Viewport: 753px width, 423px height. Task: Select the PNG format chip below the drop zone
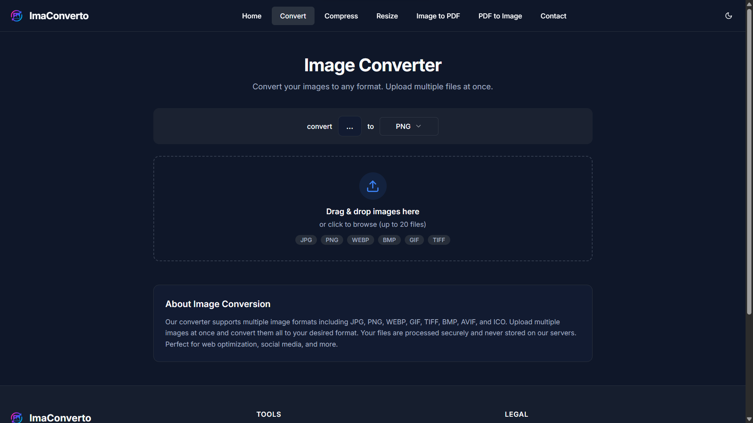331,240
